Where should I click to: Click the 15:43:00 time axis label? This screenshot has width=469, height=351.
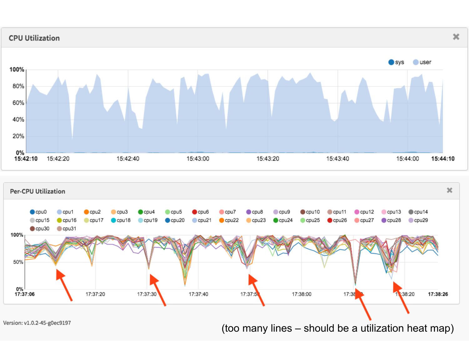click(198, 159)
